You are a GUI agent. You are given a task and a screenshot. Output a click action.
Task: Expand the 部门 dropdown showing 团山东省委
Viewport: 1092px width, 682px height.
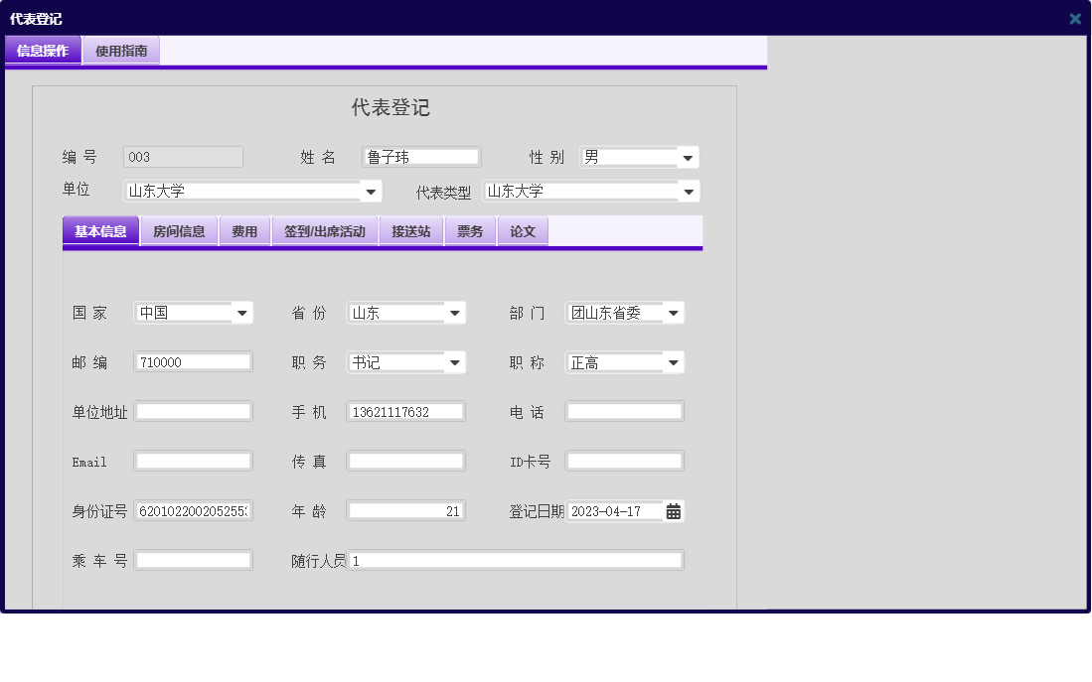675,312
